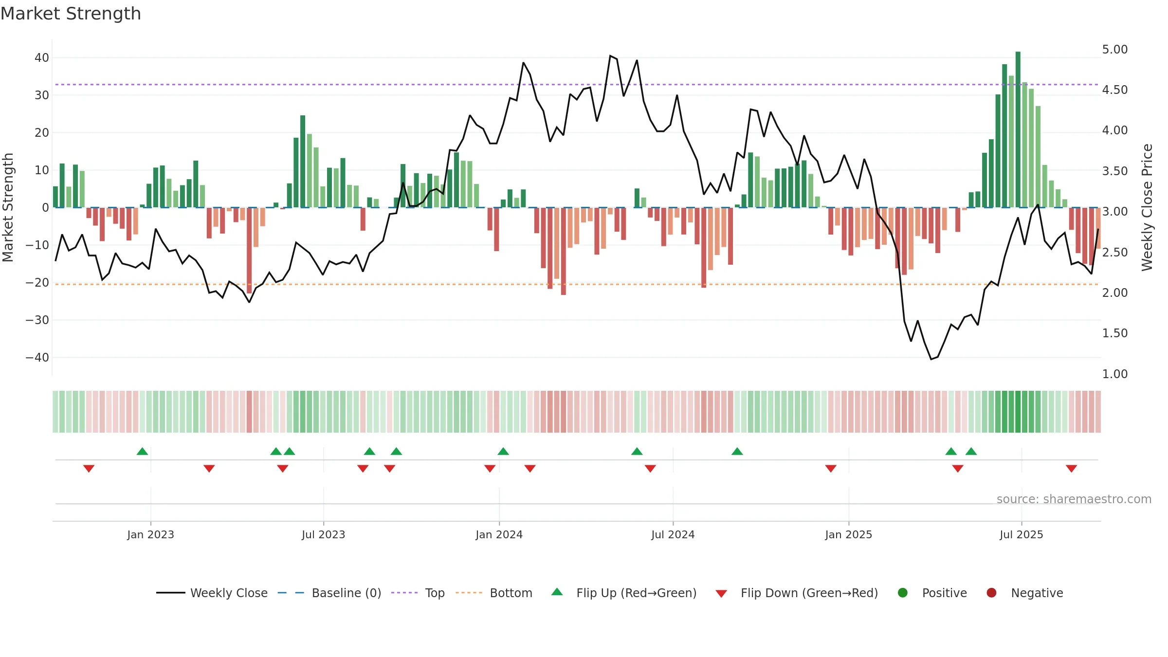Viewport: 1168px width, 657px height.
Task: Toggle the Positive legend entry
Action: 932,593
